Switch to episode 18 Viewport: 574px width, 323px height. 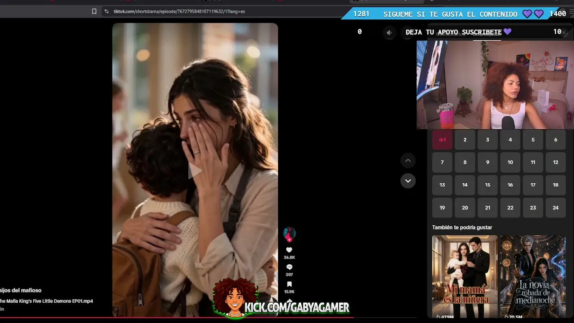(x=556, y=185)
